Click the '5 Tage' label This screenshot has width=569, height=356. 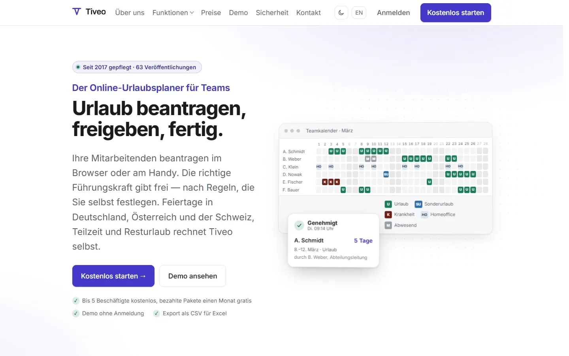pyautogui.click(x=363, y=240)
